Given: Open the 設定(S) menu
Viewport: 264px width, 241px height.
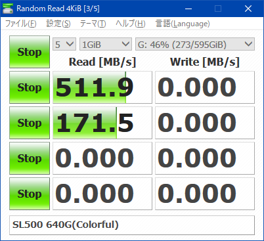Looking at the screenshot, I should pyautogui.click(x=58, y=24).
